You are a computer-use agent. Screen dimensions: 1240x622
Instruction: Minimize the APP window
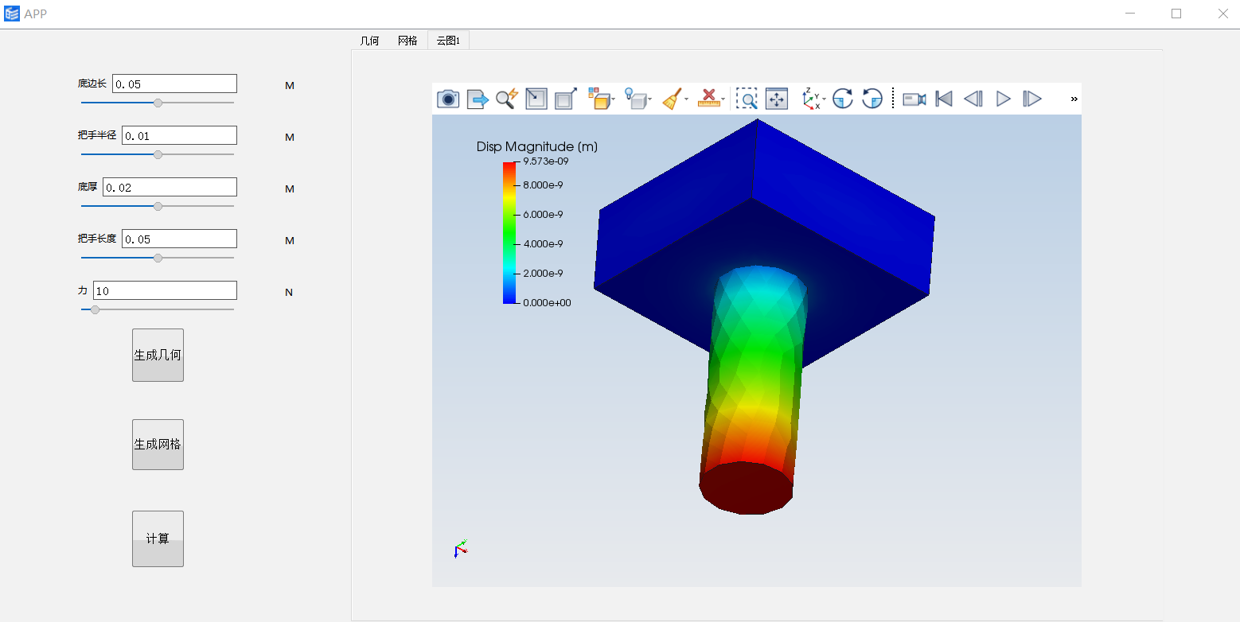[x=1130, y=14]
